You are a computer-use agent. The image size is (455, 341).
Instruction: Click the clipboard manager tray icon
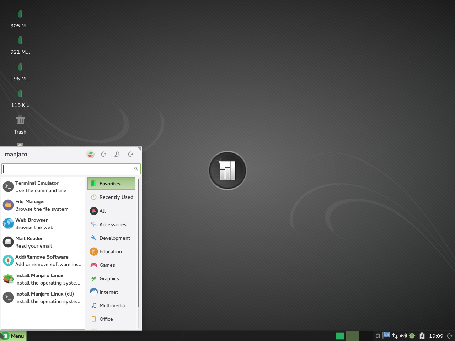(378, 336)
